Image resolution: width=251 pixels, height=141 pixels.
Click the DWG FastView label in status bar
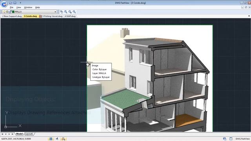242,139
